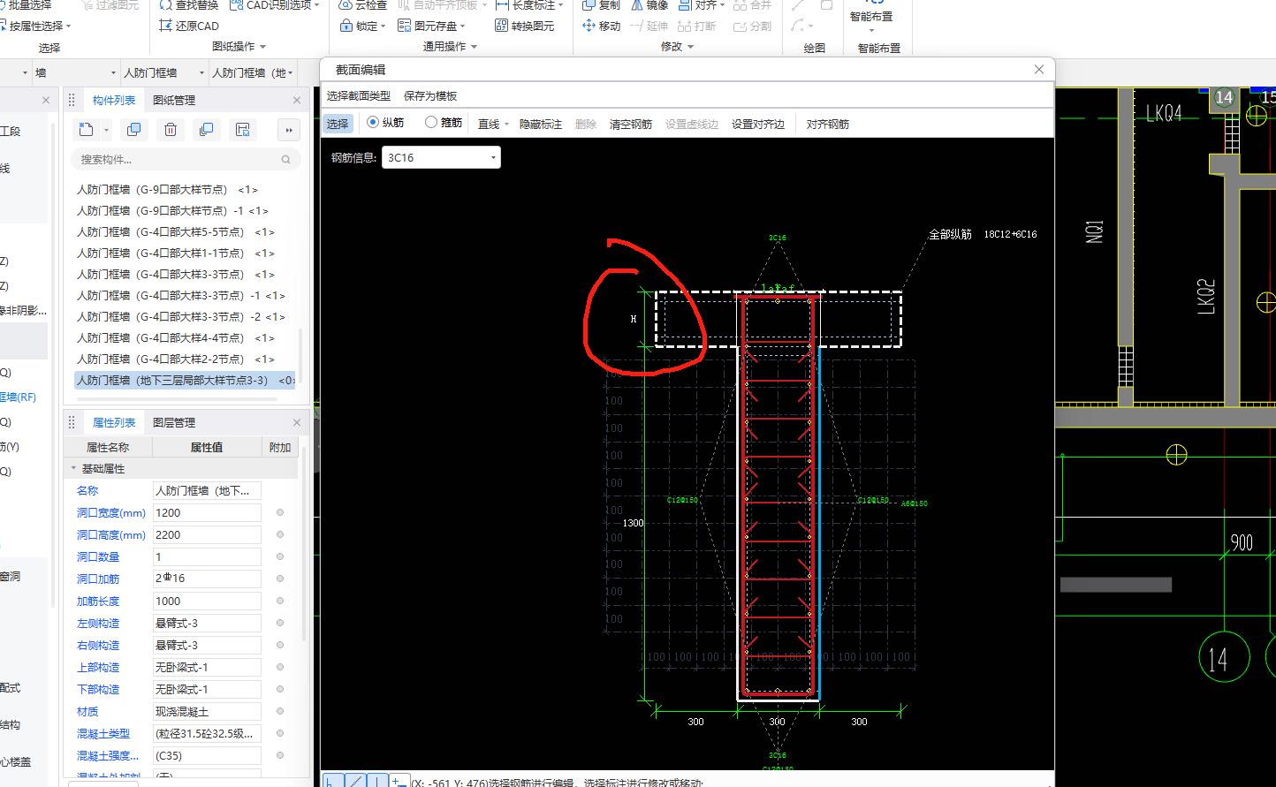Click the save component archive icon
The image size is (1276, 787).
click(x=242, y=130)
